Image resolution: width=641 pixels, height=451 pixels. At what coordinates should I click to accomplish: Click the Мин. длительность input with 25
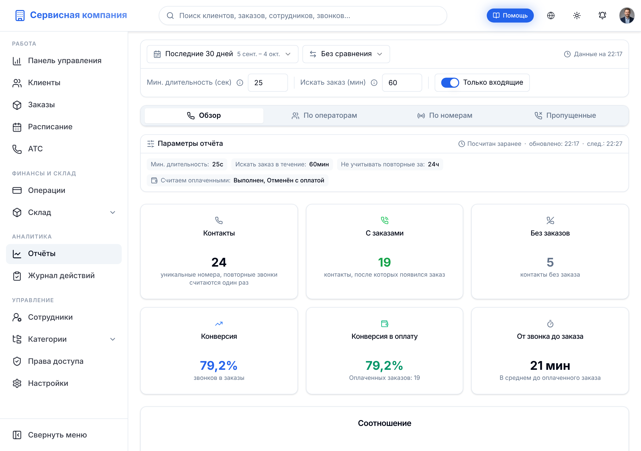pos(267,83)
